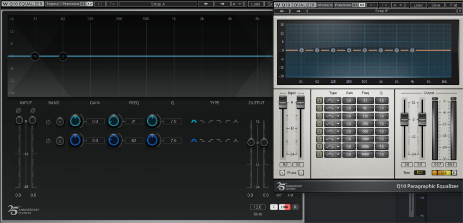The height and width of the screenshot is (223, 463).
Task: Open Type dropdown arrow for band 1
Action: (x=338, y=100)
